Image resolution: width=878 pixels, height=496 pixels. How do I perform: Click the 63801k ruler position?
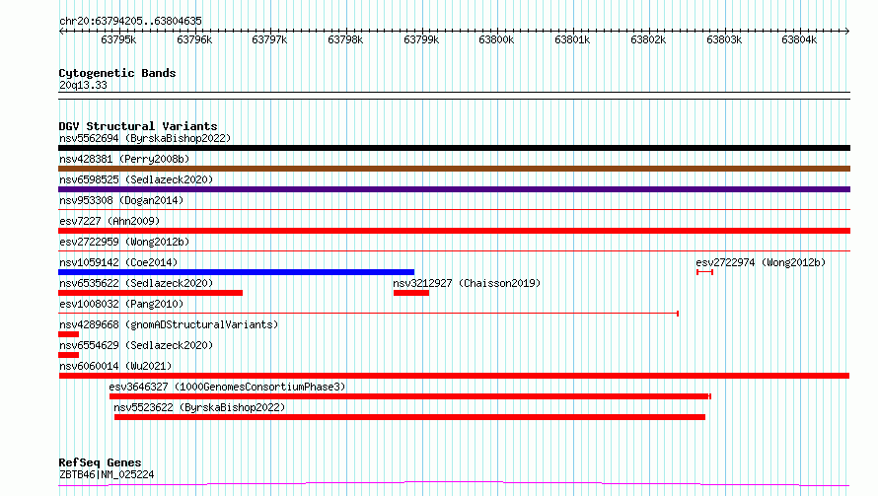pos(572,39)
